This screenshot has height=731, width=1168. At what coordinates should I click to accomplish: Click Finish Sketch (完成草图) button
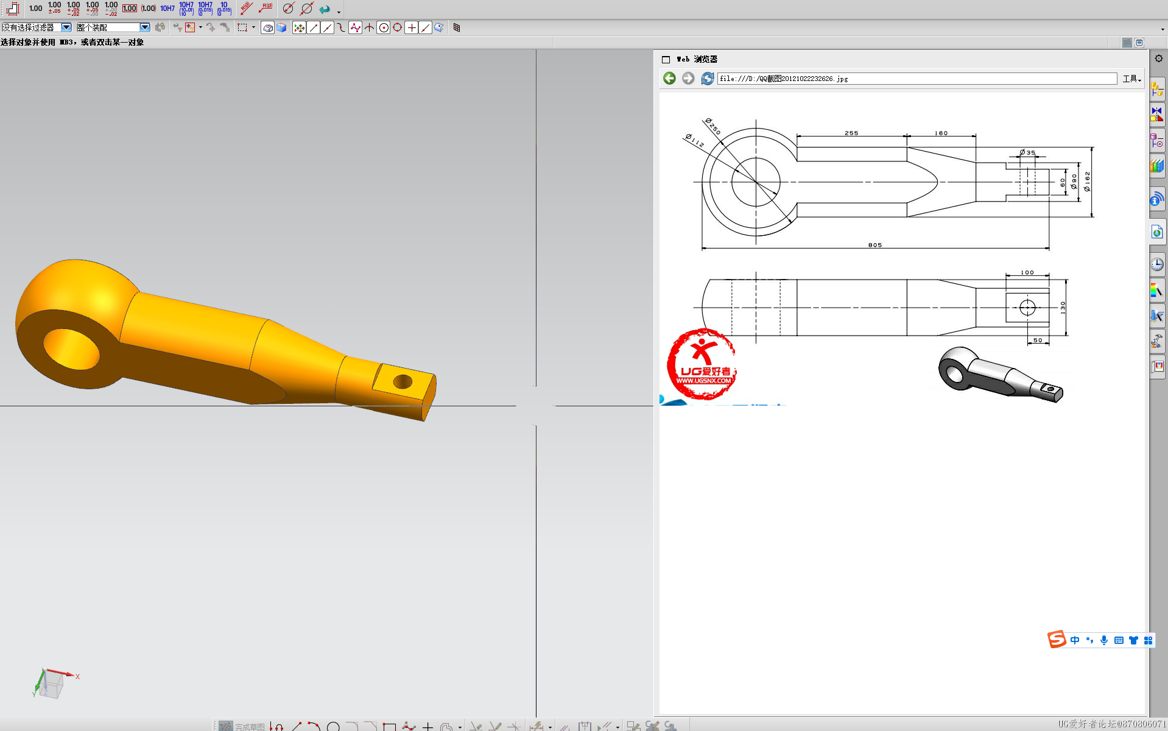[x=242, y=726]
